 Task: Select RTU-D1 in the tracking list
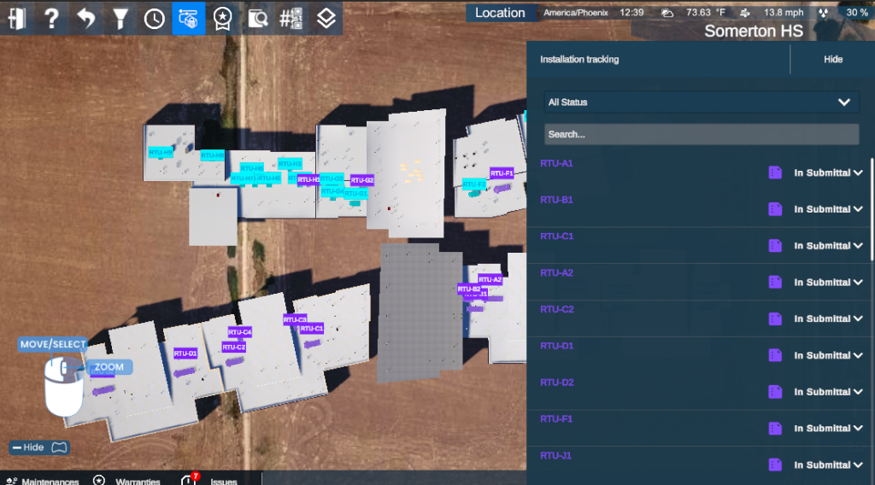pos(557,346)
